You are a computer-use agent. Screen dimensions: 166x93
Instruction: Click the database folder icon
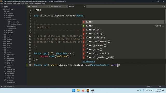coord(5,39)
